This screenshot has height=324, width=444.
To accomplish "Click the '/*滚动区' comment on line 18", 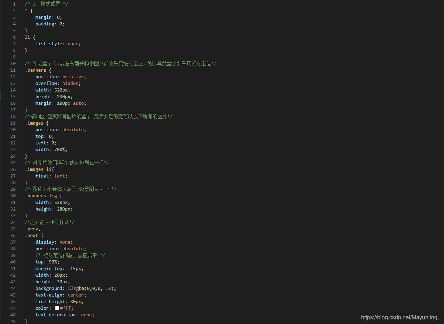I will click(x=99, y=116).
